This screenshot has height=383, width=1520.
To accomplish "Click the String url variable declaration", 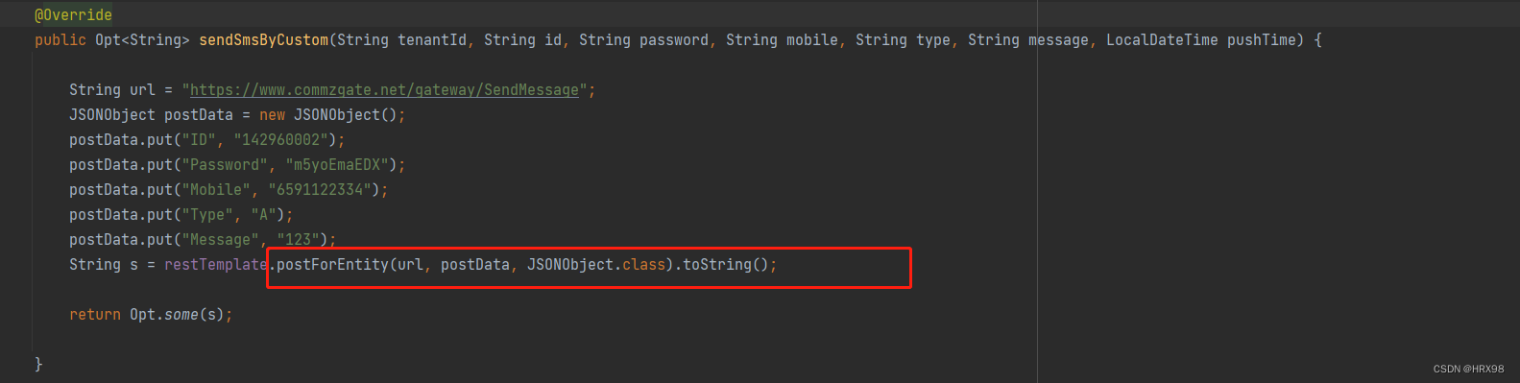I will [x=111, y=90].
